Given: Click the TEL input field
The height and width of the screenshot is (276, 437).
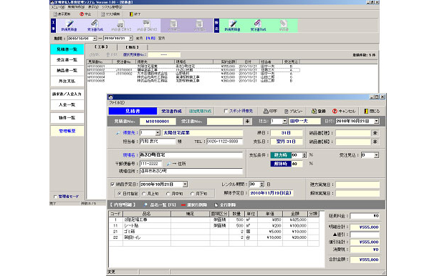Looking at the screenshot, I should (224, 142).
